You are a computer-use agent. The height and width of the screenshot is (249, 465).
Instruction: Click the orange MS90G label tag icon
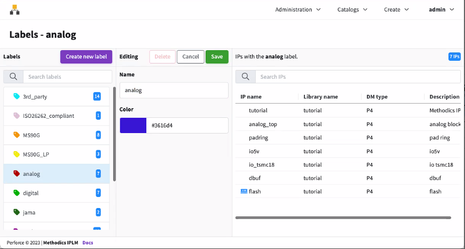pyautogui.click(x=17, y=135)
